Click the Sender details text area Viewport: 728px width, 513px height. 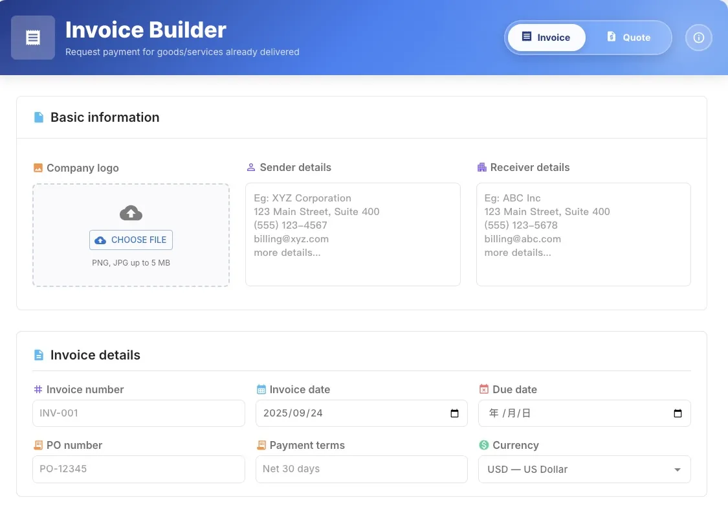(x=353, y=234)
